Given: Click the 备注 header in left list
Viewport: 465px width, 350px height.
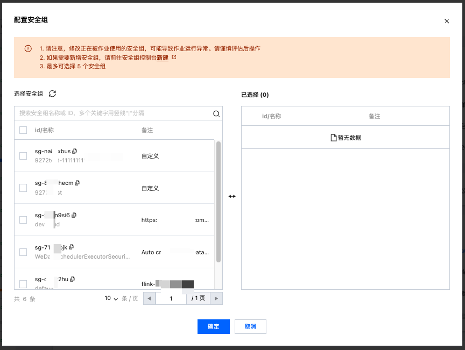Looking at the screenshot, I should pyautogui.click(x=147, y=130).
